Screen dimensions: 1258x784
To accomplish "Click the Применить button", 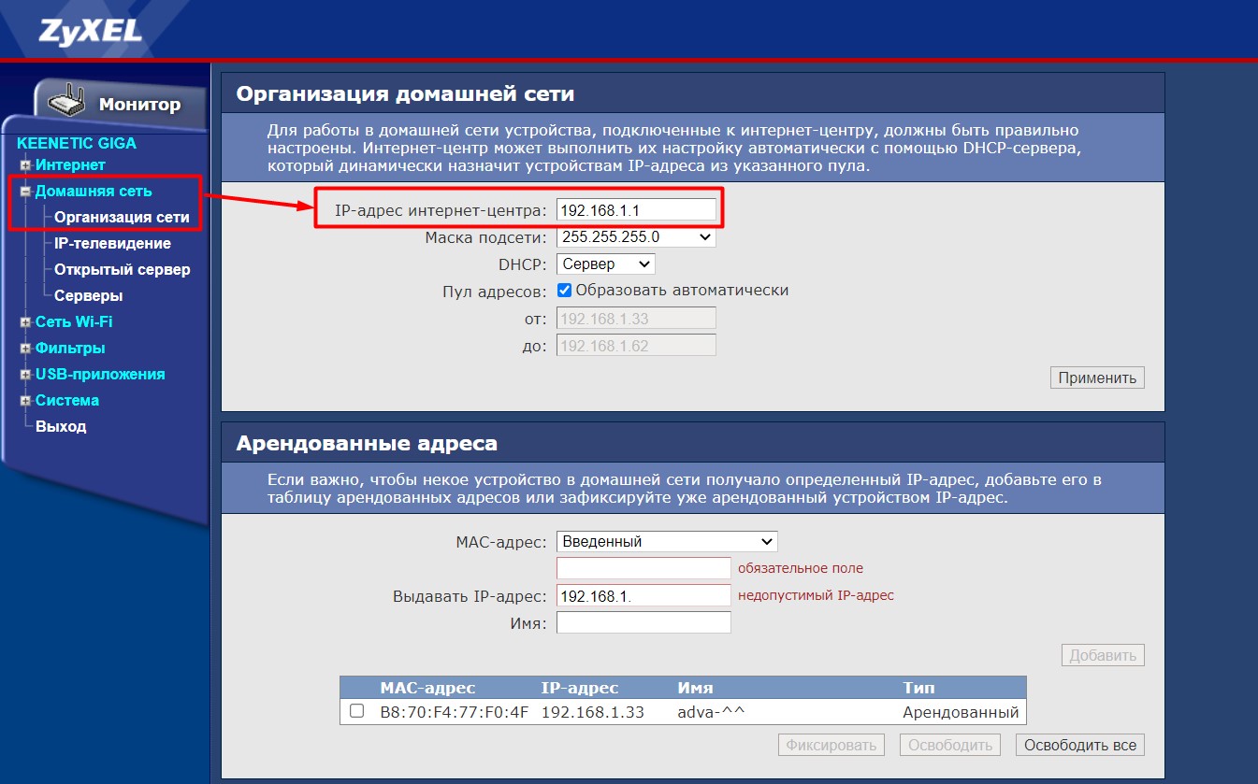I will pos(1098,378).
